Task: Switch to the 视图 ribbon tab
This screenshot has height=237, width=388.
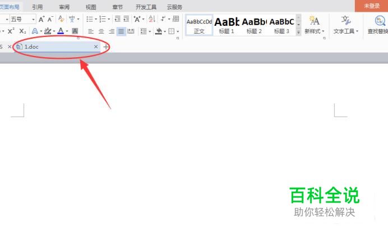Action: (91, 7)
